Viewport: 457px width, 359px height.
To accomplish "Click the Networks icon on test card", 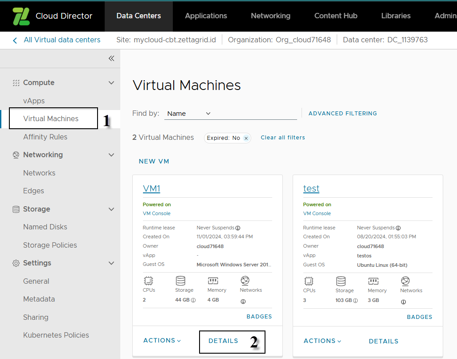I will (x=405, y=281).
